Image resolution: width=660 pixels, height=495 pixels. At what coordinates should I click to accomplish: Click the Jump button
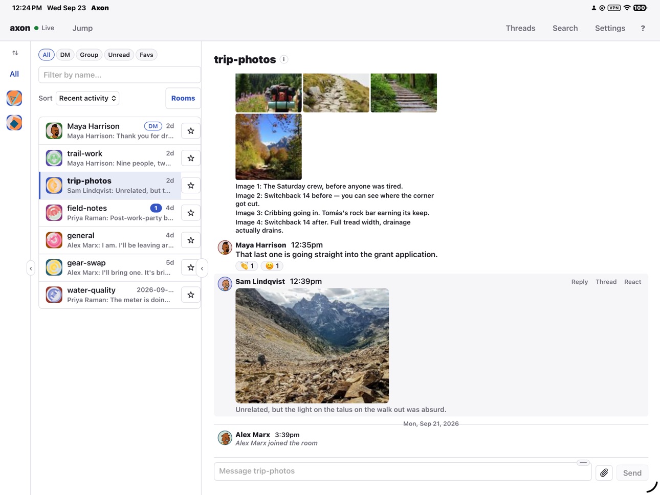(x=82, y=28)
